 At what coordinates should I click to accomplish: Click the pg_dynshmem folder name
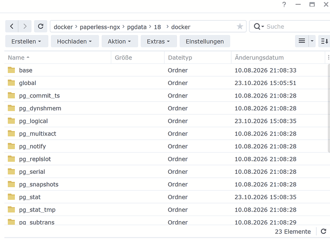pyautogui.click(x=40, y=108)
